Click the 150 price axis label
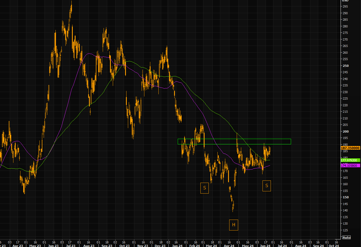 point(345,197)
